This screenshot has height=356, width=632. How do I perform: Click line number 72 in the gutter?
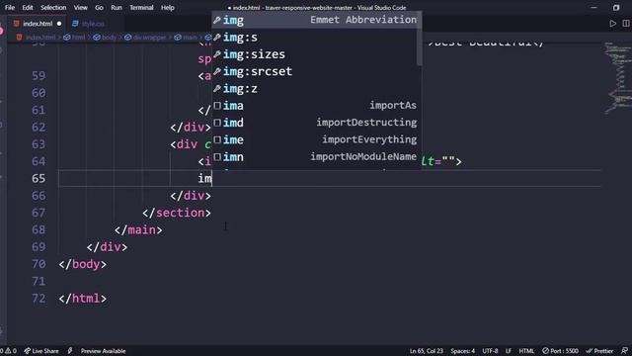tap(39, 299)
